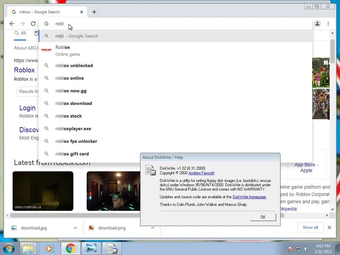Screen dimensions: 340x255
Task: Expand options for download.jpg
Action: pos(75,228)
